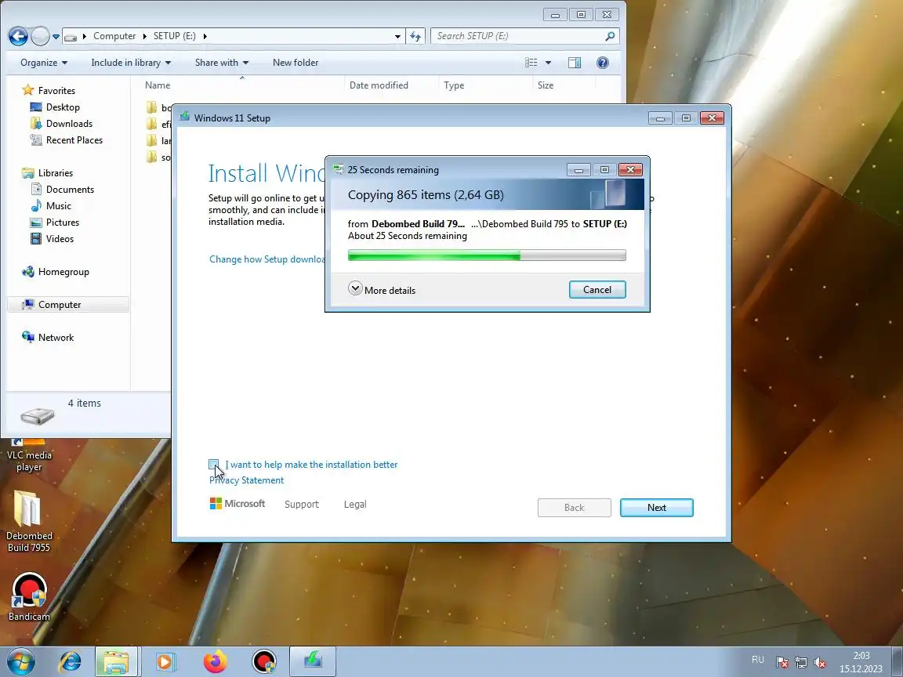
Task: Click the Microsoft logo in Setup
Action: 238,504
